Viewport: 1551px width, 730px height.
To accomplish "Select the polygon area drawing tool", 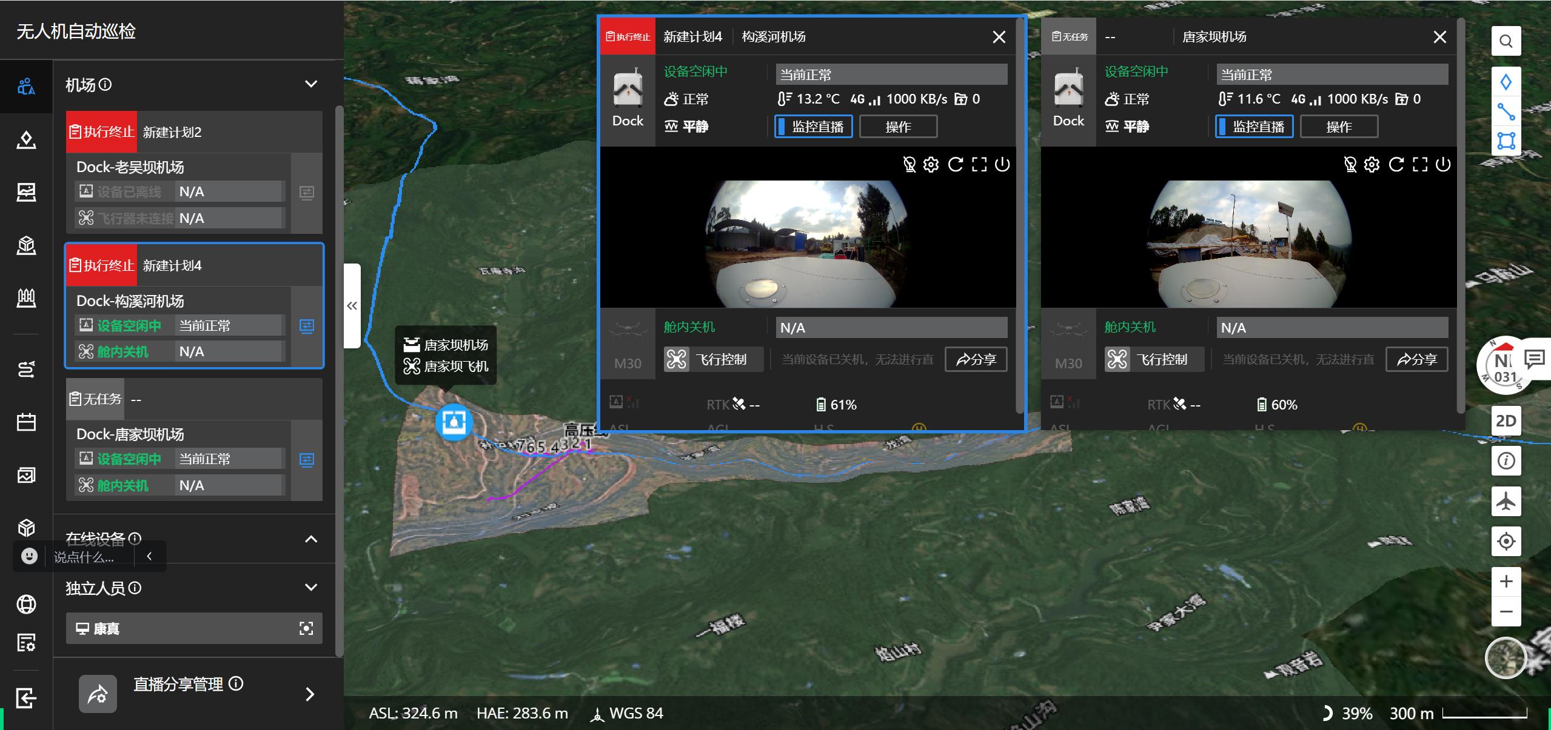I will click(1506, 141).
